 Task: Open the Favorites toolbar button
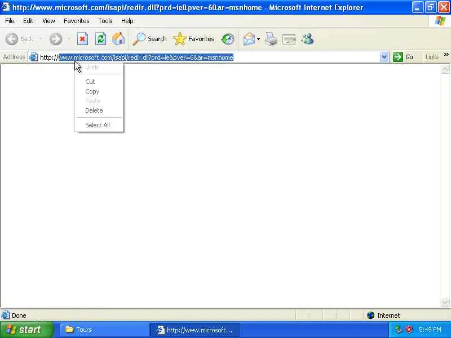(193, 39)
